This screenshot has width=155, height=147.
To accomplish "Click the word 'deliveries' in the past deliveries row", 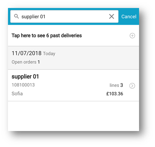I will click(71, 35).
